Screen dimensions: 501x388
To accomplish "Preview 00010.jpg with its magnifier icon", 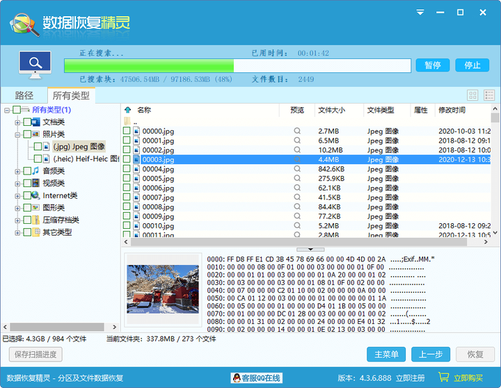I will (297, 225).
